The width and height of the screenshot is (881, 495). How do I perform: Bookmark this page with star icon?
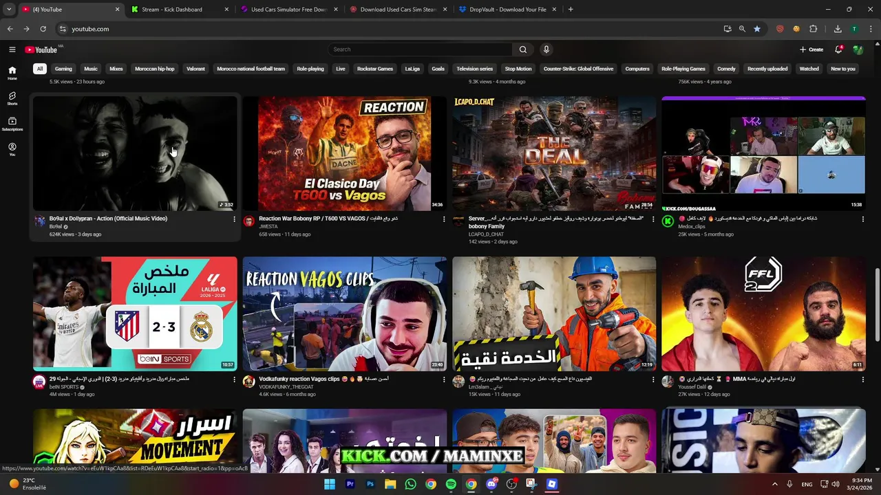pos(757,29)
